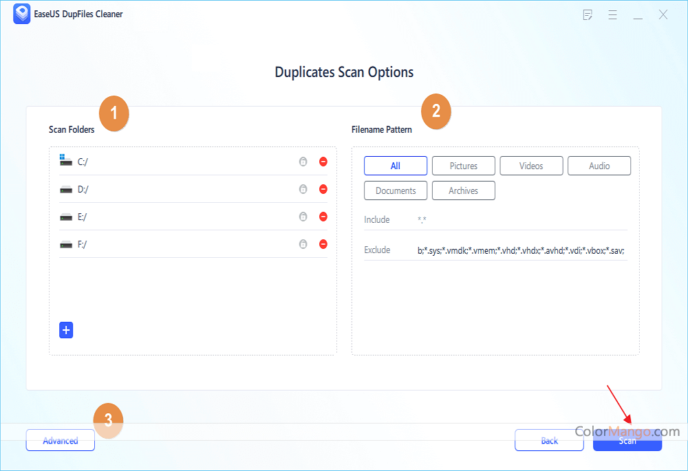Image resolution: width=688 pixels, height=471 pixels.
Task: Click the C:/ folder row text
Action: pos(83,162)
